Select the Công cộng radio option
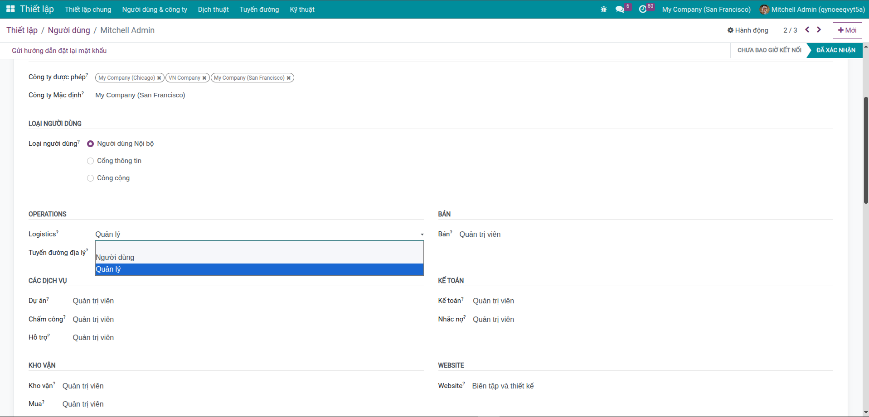869x417 pixels. tap(91, 178)
